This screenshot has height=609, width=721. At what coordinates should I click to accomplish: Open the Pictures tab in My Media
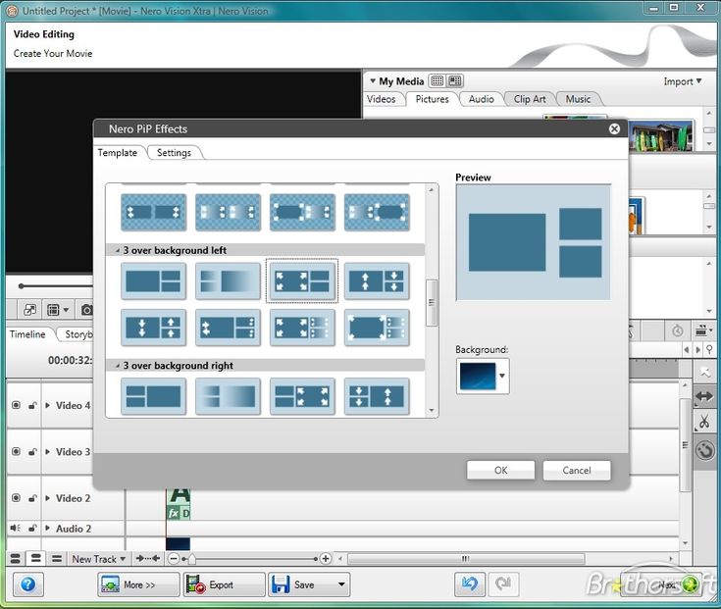(x=432, y=99)
